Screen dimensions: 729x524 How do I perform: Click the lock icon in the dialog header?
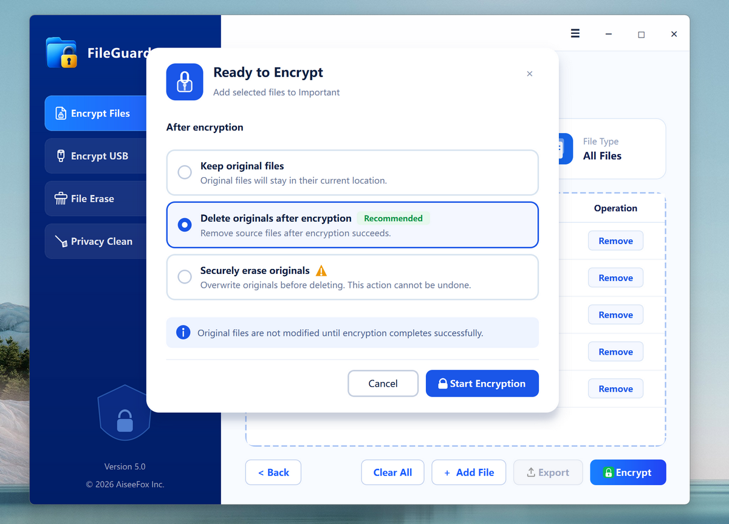point(185,81)
